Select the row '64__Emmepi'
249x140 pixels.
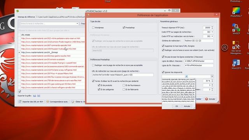53,52
